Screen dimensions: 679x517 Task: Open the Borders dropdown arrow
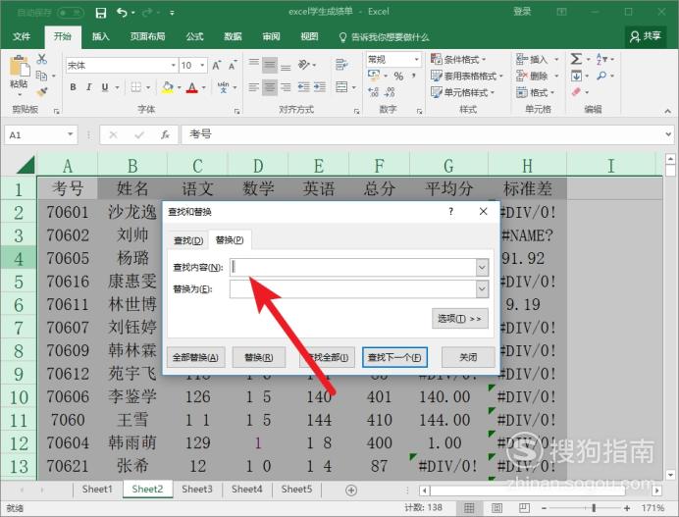[148, 87]
